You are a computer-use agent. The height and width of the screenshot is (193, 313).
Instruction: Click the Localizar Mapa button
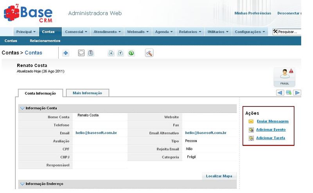pos(219,176)
